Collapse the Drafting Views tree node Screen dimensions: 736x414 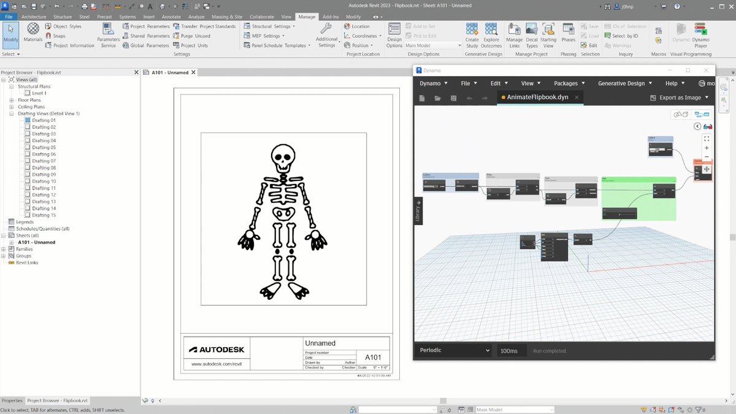pos(12,113)
